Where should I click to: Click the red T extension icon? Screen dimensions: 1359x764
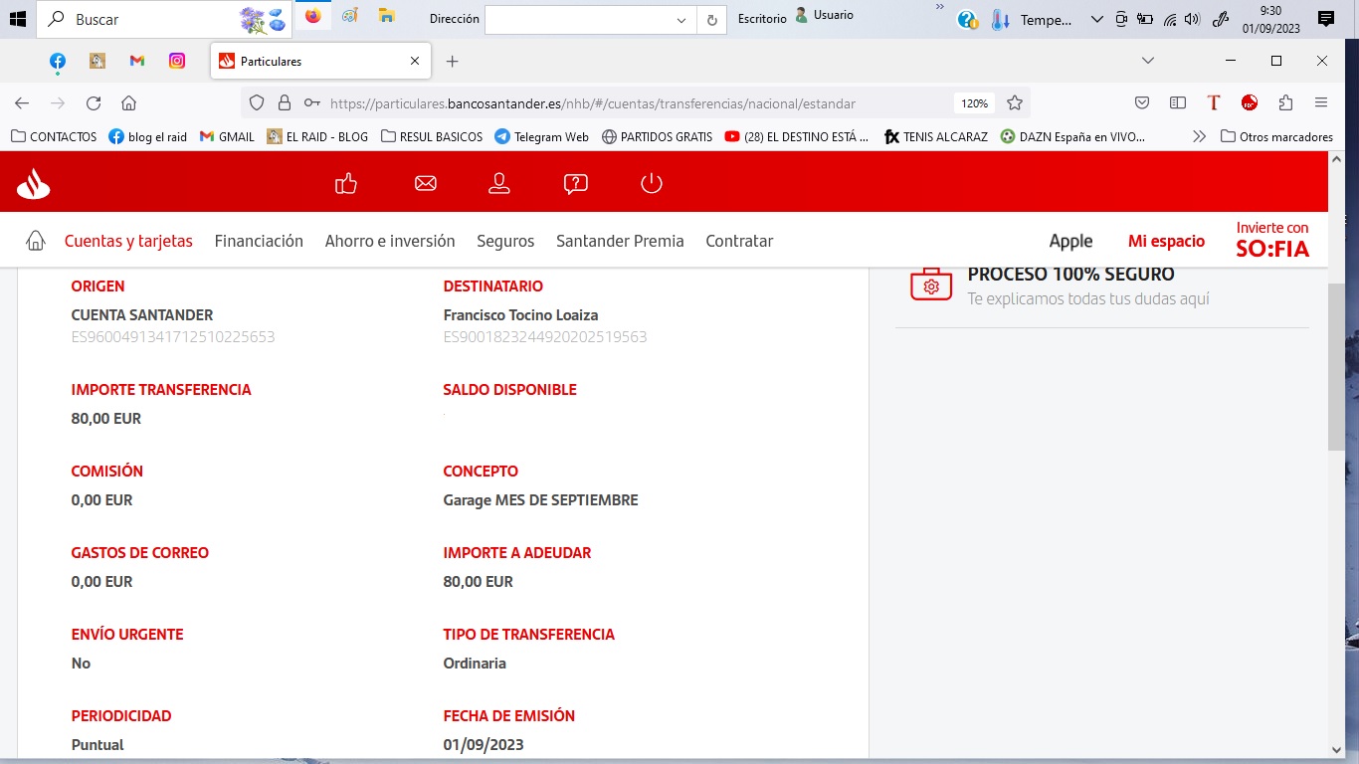1214,102
